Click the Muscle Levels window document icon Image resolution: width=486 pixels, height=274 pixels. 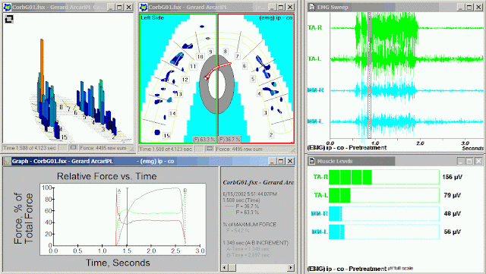(312, 161)
